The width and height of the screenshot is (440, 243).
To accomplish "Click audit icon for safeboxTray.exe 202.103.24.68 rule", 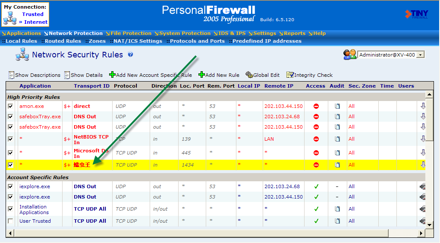I will pyautogui.click(x=337, y=117).
